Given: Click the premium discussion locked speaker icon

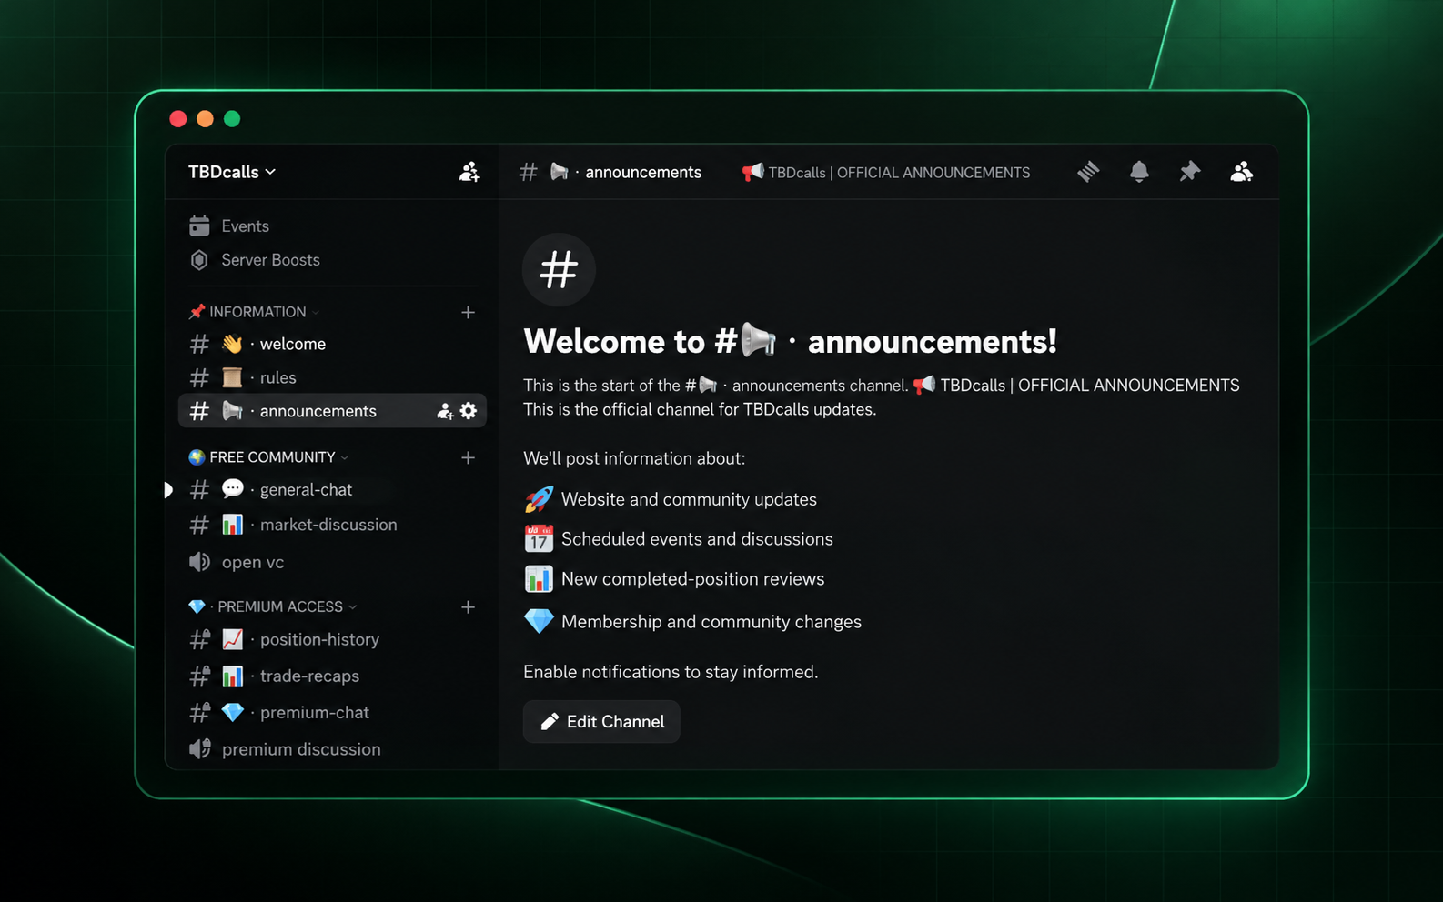Looking at the screenshot, I should click(x=199, y=749).
